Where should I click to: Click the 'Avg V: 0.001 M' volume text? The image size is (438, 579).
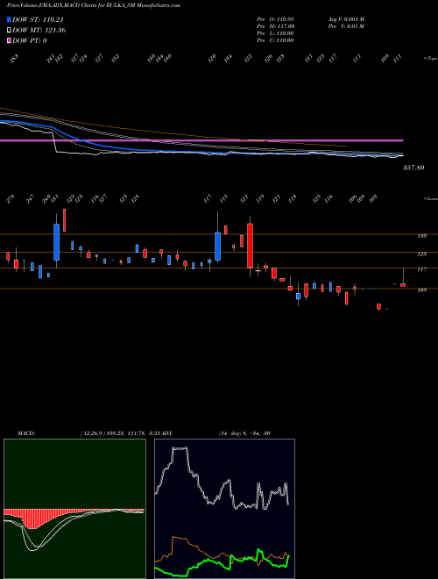click(x=346, y=18)
